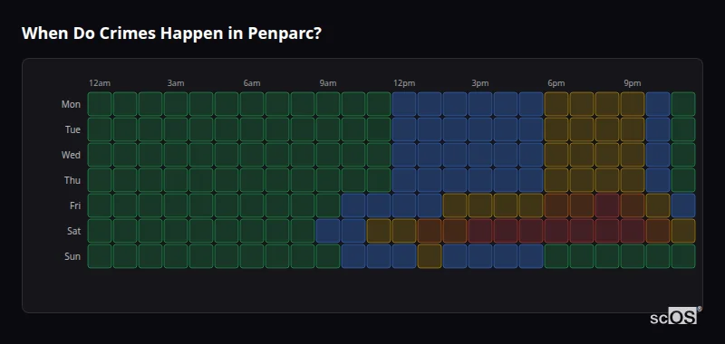Click the '3pm' column header
The width and height of the screenshot is (725, 344).
pos(480,83)
